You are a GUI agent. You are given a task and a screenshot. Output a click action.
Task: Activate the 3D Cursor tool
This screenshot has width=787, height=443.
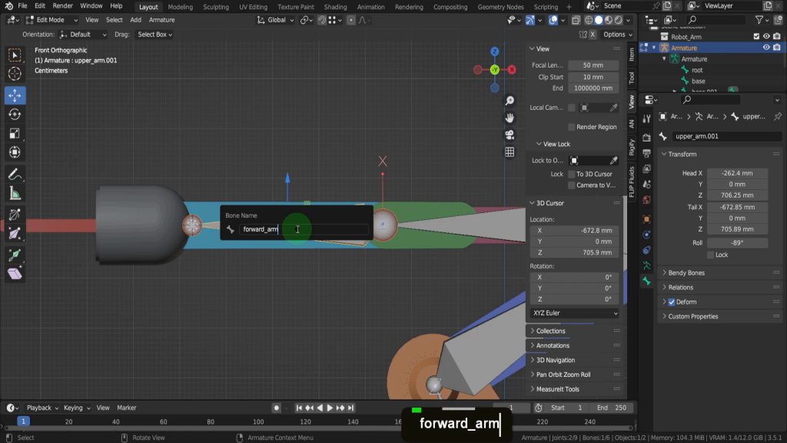click(x=15, y=75)
